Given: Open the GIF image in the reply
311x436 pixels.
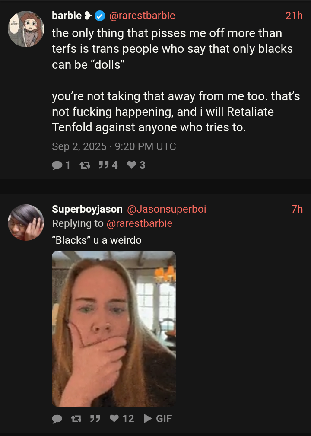Looking at the screenshot, I should (114, 328).
